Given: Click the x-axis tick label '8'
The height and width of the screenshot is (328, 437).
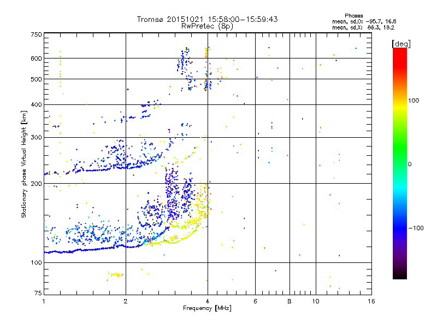Looking at the screenshot, I should tap(290, 301).
